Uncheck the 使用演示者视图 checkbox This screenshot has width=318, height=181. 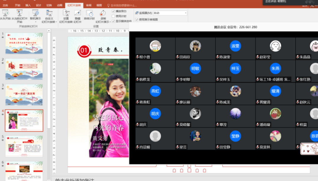click(136, 20)
